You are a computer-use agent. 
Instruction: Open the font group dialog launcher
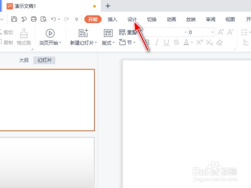click(234, 49)
